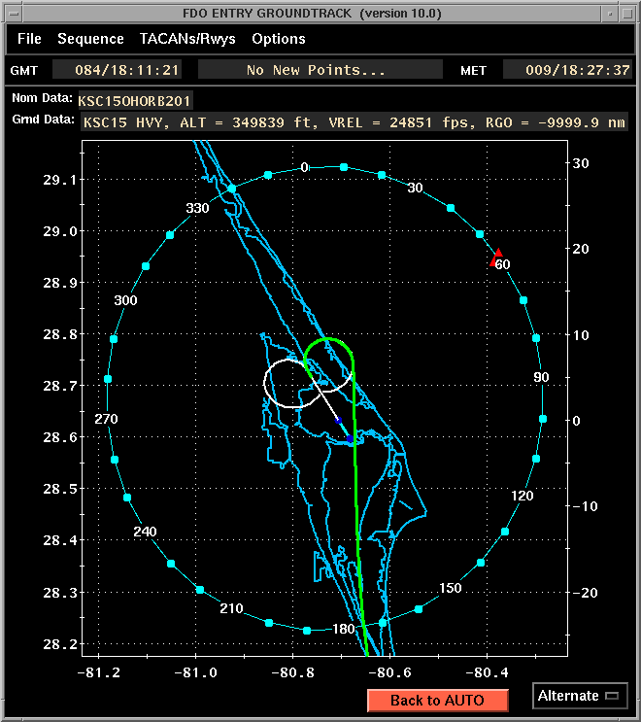
Task: Click the green groundtrack loop top
Action: [328, 339]
